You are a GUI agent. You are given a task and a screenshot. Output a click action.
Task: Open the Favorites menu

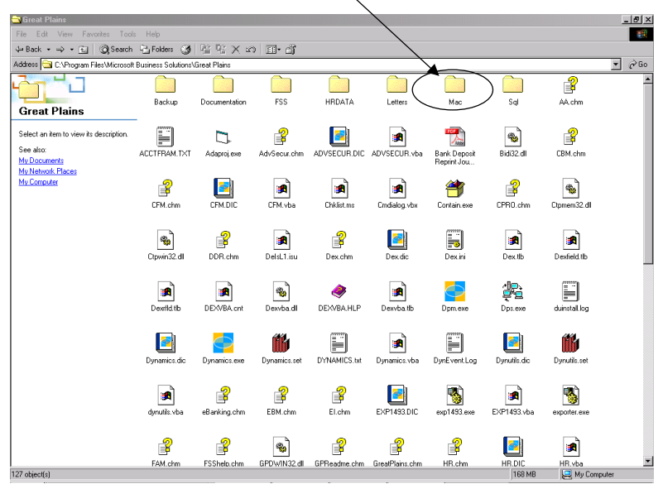[95, 34]
